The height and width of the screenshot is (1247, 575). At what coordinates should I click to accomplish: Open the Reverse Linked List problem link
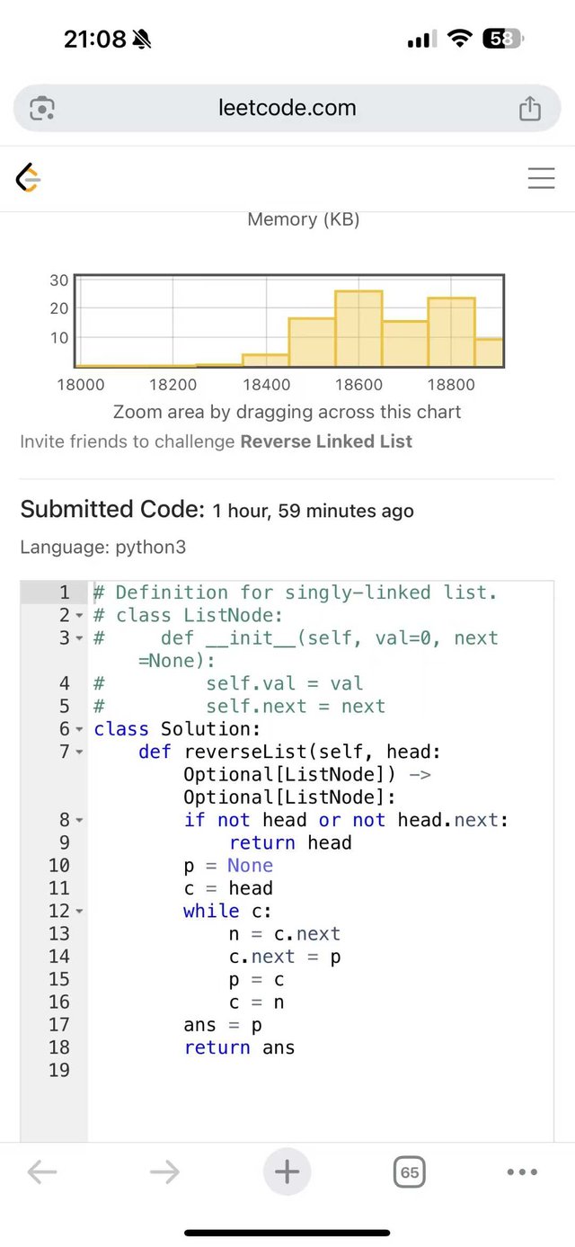(x=326, y=441)
